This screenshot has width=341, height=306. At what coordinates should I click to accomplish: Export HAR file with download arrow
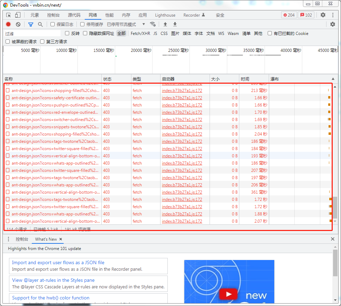click(175, 25)
